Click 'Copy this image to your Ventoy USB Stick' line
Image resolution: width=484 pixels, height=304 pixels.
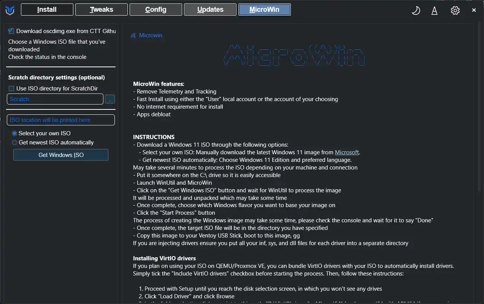(216, 236)
